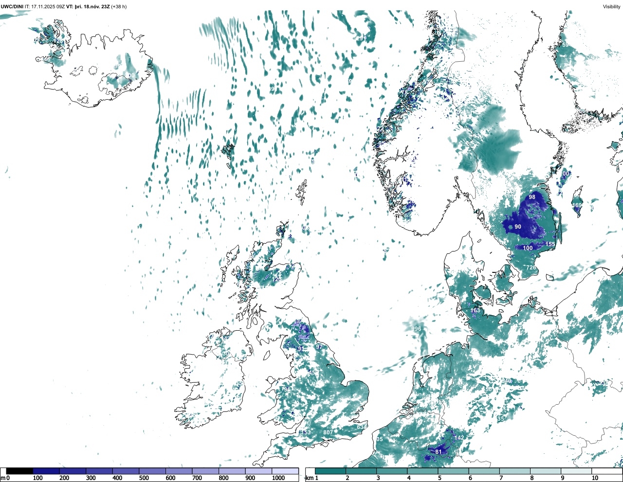623x482 pixels.
Task: Click the init time '17.11.2025 09Z' in the header
Action: click(48, 7)
